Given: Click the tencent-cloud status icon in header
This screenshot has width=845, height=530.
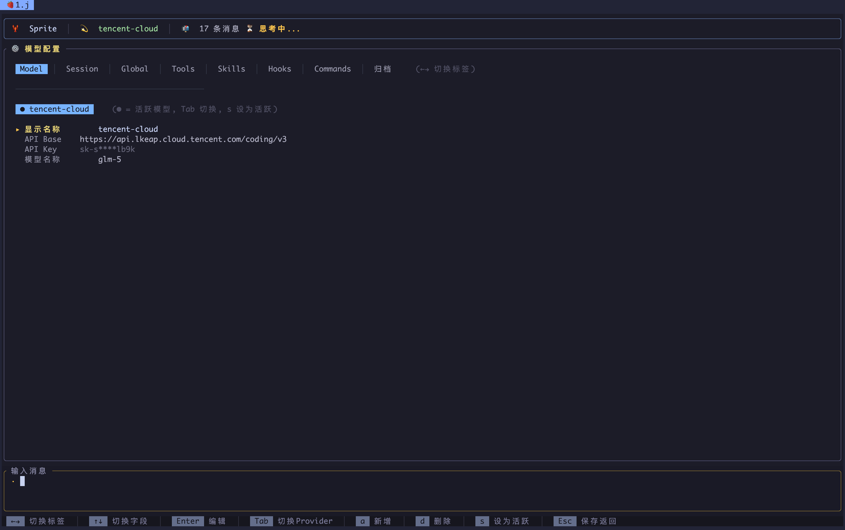Looking at the screenshot, I should click(x=84, y=29).
